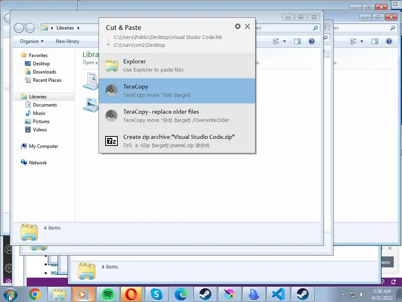The width and height of the screenshot is (402, 302).
Task: Open Downloads in the navigation pane
Action: [44, 72]
